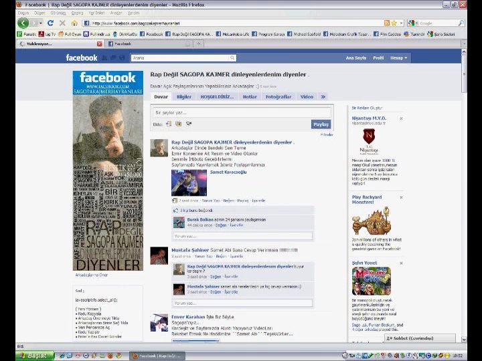The width and height of the screenshot is (482, 361).
Task: Select the Fotoğraflar tab
Action: click(278, 97)
